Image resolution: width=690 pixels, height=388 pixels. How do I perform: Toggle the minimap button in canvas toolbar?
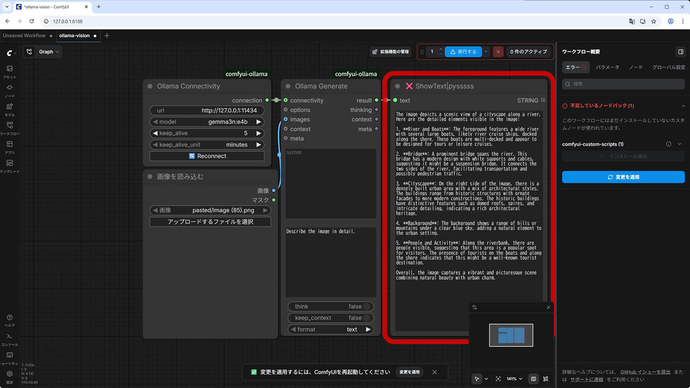pos(533,379)
